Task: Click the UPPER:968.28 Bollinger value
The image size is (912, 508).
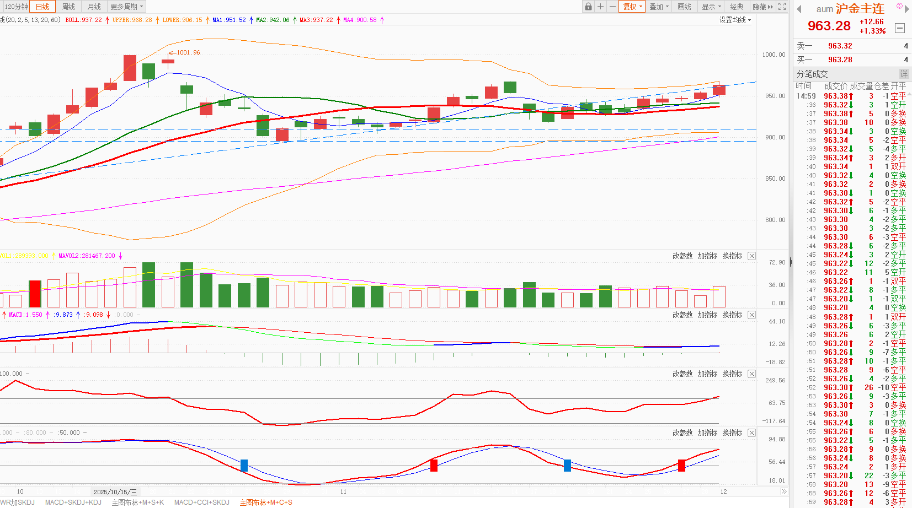Action: 132,20
